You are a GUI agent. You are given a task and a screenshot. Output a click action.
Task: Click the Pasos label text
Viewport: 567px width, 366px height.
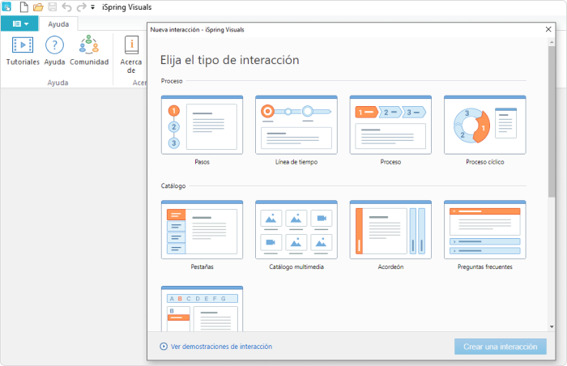(202, 162)
